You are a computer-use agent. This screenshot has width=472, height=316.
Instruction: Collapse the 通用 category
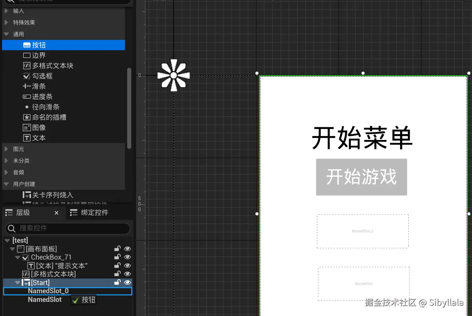[x=6, y=34]
